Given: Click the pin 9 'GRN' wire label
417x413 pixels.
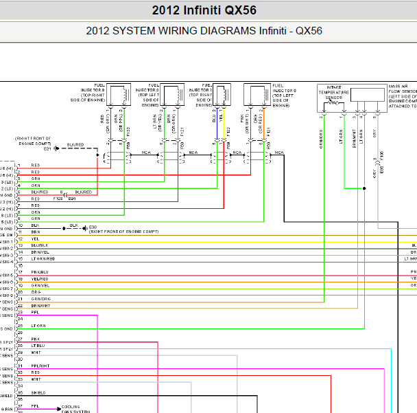Looking at the screenshot, I should (36, 219).
